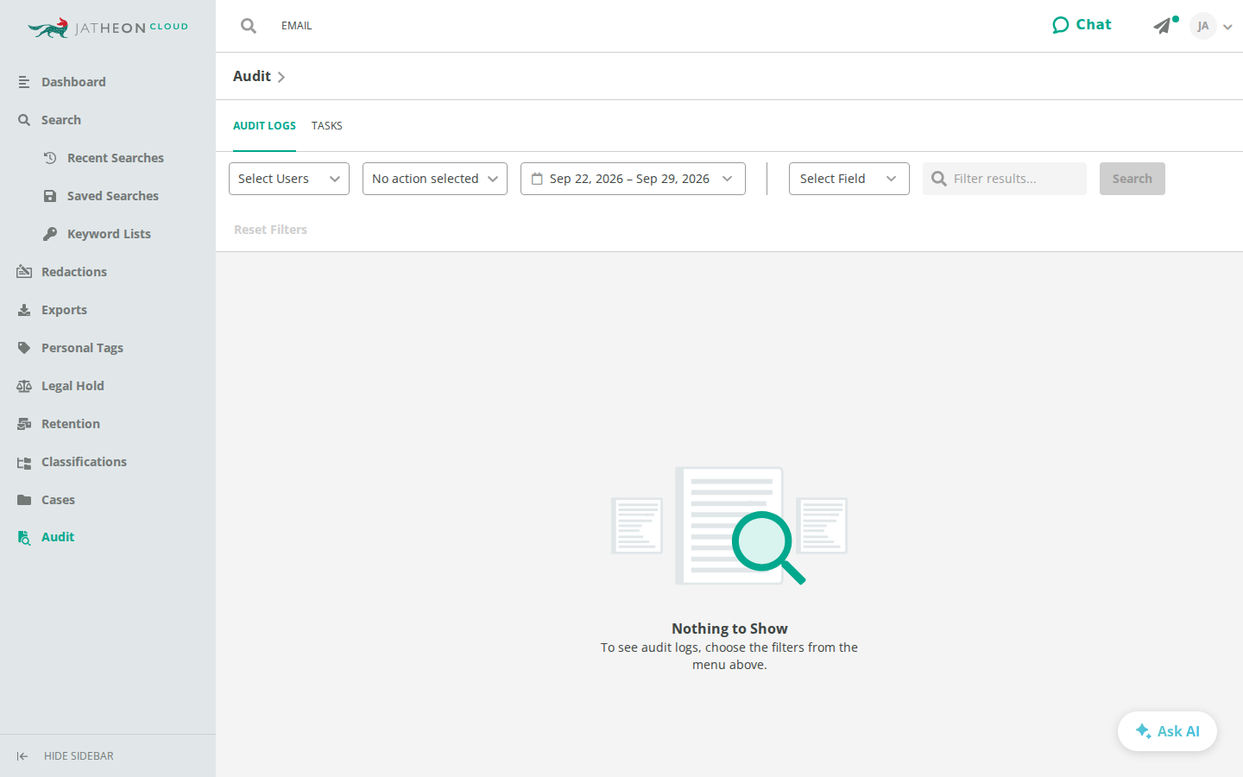Image resolution: width=1243 pixels, height=777 pixels.
Task: Click the gray Search button
Action: click(1133, 179)
